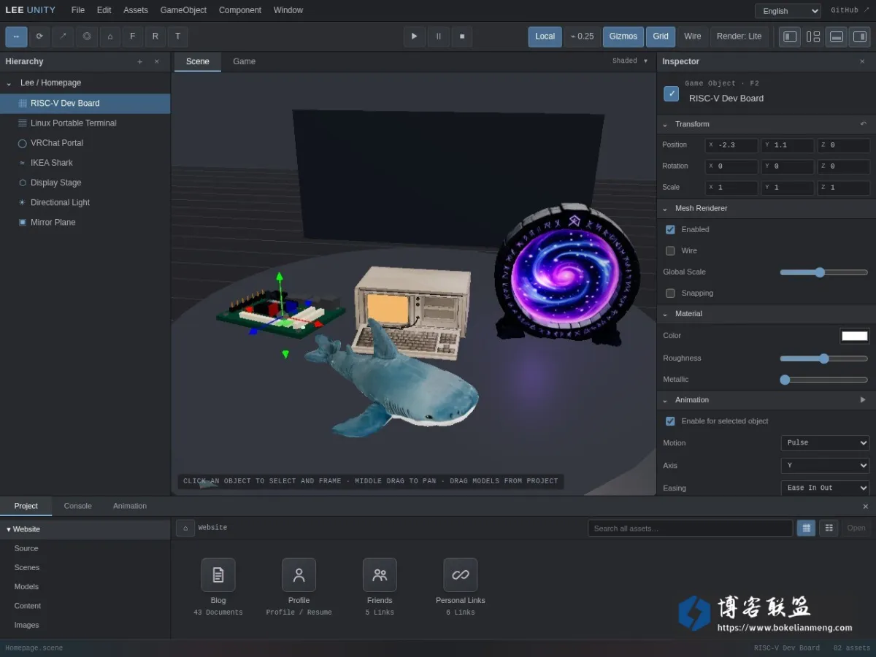876x657 pixels.
Task: Open the Easing dropdown
Action: click(x=825, y=488)
